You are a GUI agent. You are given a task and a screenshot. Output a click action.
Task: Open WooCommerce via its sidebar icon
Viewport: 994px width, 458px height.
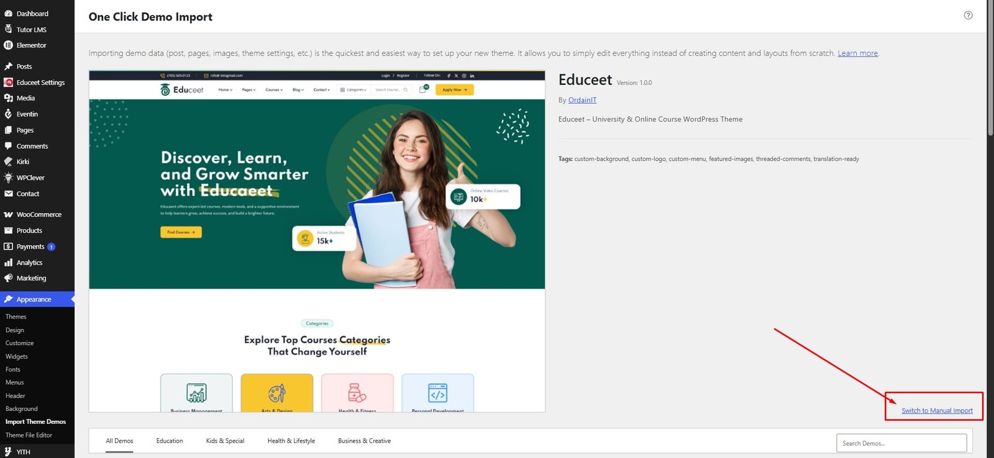click(x=8, y=215)
